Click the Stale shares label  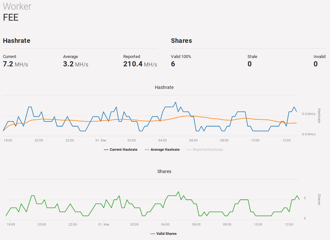point(252,56)
